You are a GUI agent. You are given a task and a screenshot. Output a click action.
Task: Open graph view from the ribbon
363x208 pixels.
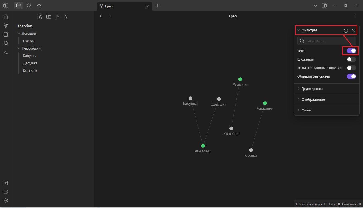pos(6,26)
